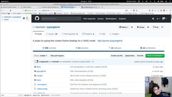Screen dimensions: 172x97
Task: Toggle Match Case in find bar
Action: pos(36,95)
